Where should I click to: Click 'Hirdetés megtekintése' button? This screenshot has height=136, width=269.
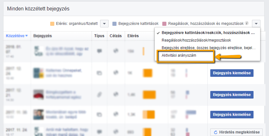tap(236, 132)
